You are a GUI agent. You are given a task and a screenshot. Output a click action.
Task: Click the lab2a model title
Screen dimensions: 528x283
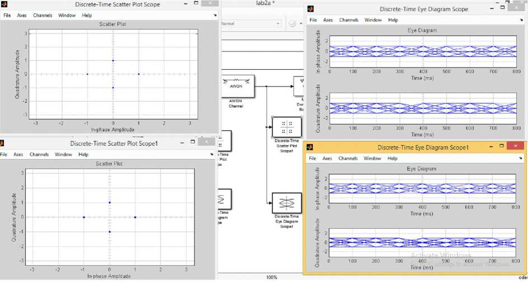click(265, 3)
